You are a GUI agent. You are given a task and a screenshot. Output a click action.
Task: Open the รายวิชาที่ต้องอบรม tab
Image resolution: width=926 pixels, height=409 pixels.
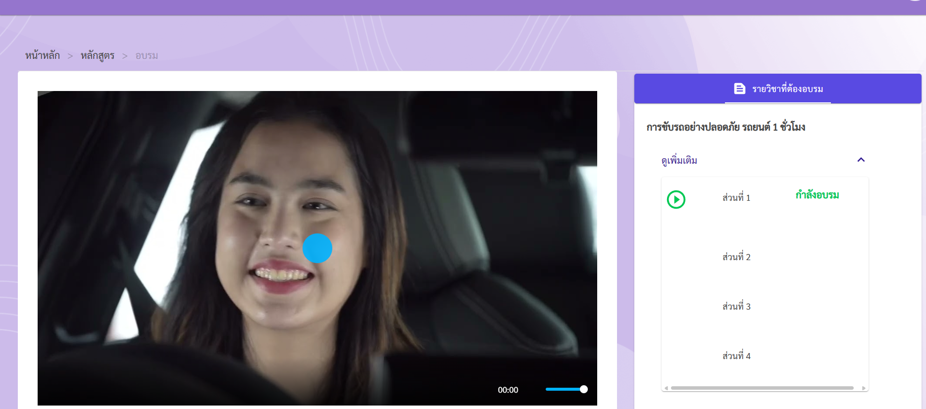tap(777, 89)
